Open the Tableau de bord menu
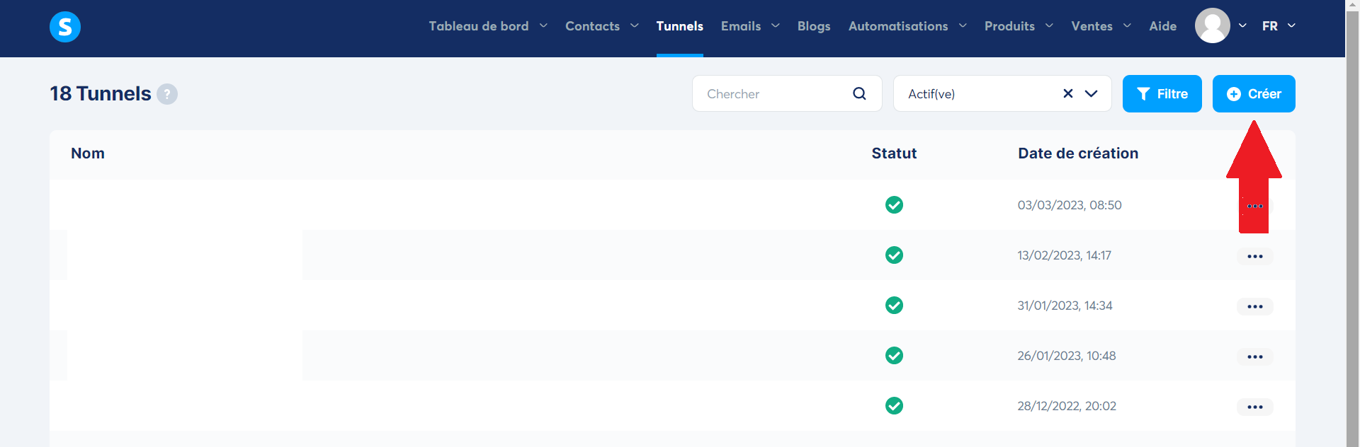The width and height of the screenshot is (1360, 447). point(479,26)
